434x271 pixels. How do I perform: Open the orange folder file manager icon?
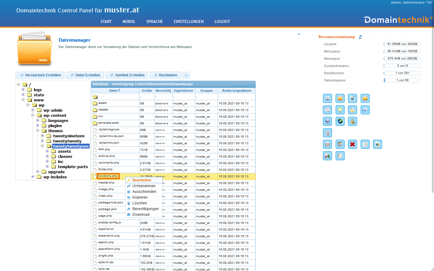pos(340,99)
